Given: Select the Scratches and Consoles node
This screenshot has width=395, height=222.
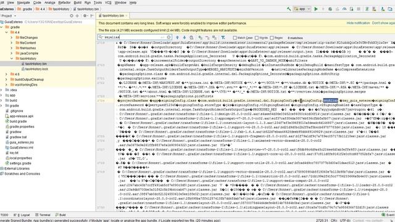Looking at the screenshot, I should (20, 174).
